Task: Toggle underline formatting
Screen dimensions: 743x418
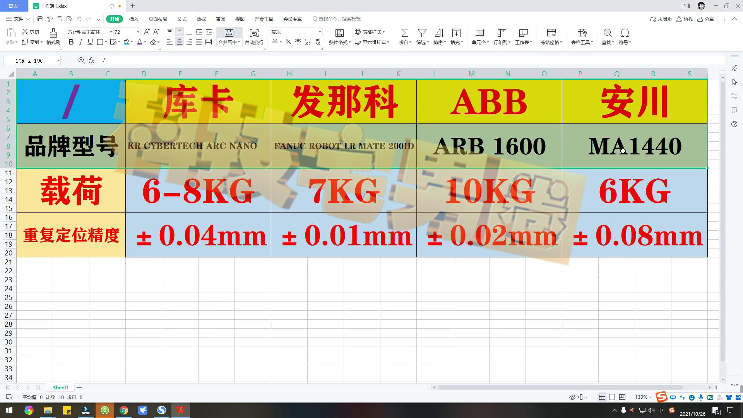Action: pyautogui.click(x=90, y=42)
